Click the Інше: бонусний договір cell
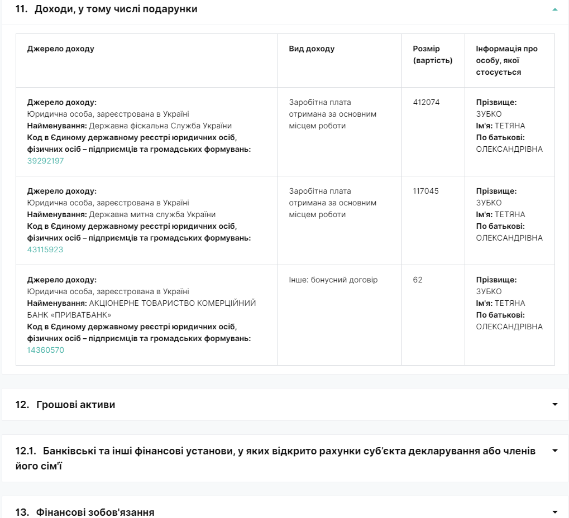 [x=333, y=280]
